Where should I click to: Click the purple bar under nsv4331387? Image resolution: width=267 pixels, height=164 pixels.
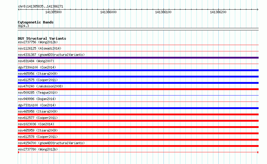pyautogui.click(x=138, y=58)
